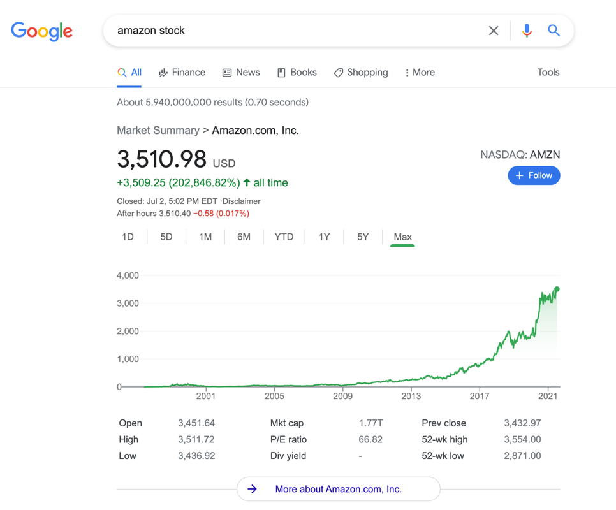Click the About 5,940,000,000 results text
616x510 pixels.
[x=212, y=102]
